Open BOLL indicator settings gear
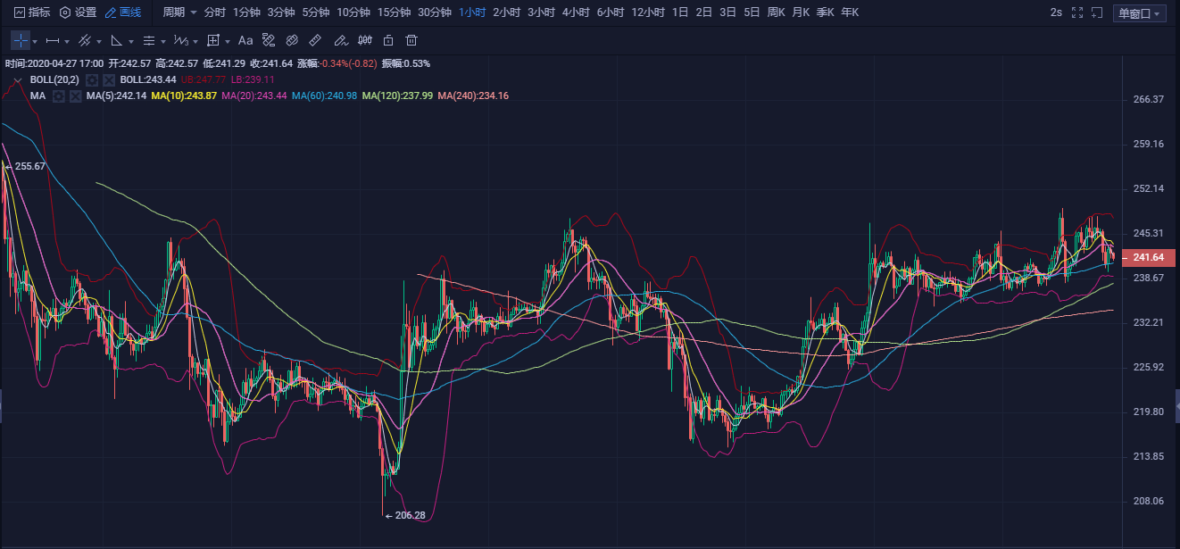This screenshot has width=1180, height=549. 92,79
